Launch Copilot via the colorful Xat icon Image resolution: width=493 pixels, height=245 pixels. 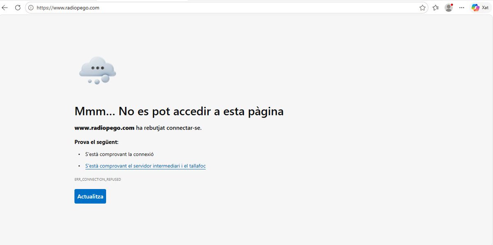coord(475,7)
